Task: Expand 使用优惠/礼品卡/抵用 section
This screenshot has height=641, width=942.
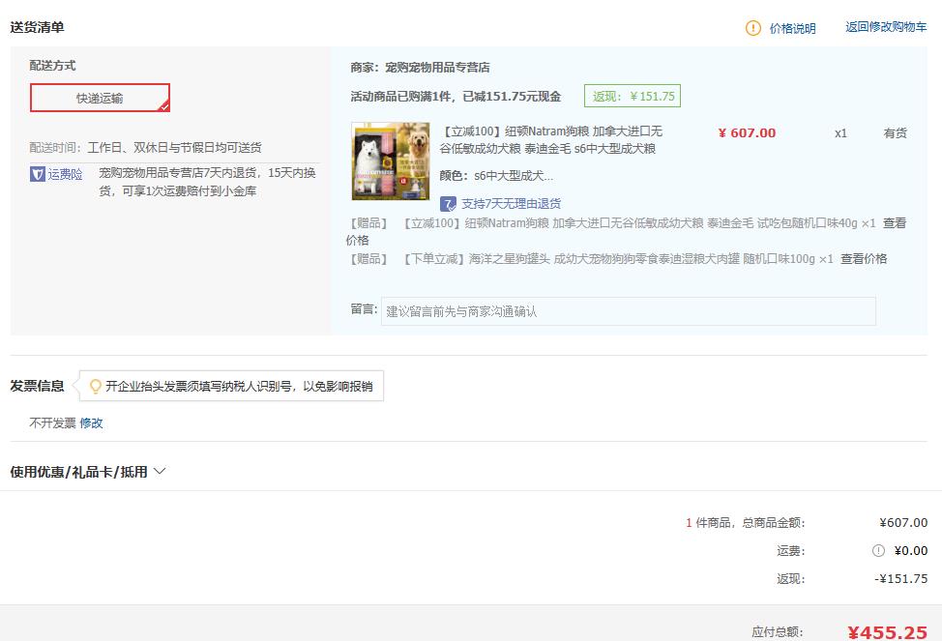Action: (x=78, y=472)
